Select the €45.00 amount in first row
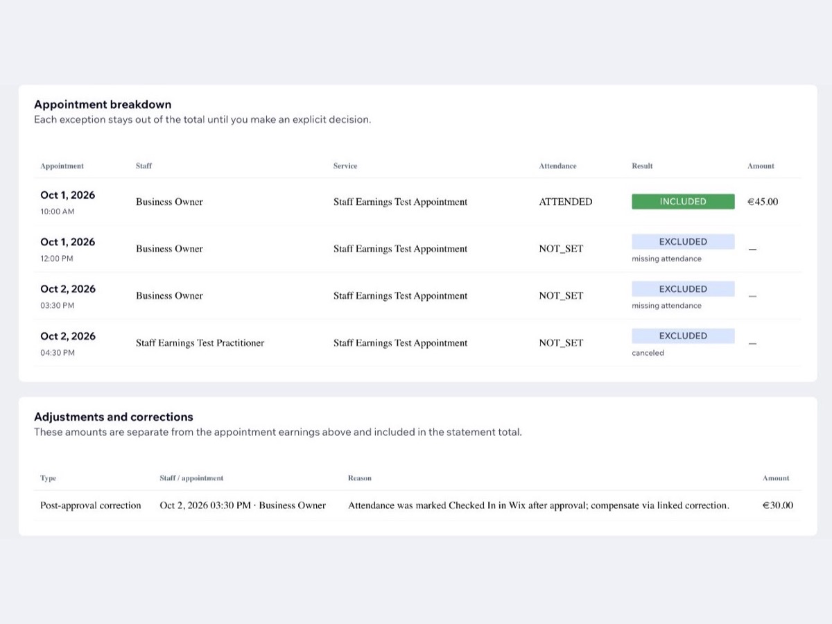 [763, 202]
